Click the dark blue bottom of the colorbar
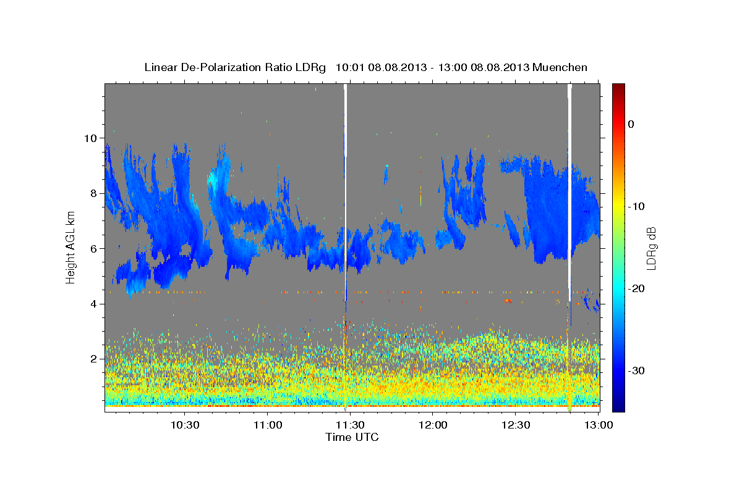 [618, 404]
